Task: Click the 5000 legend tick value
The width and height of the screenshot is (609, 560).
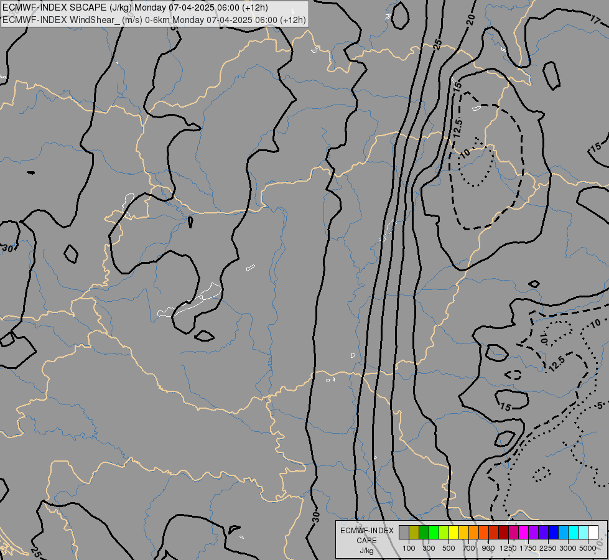Action: [x=588, y=548]
